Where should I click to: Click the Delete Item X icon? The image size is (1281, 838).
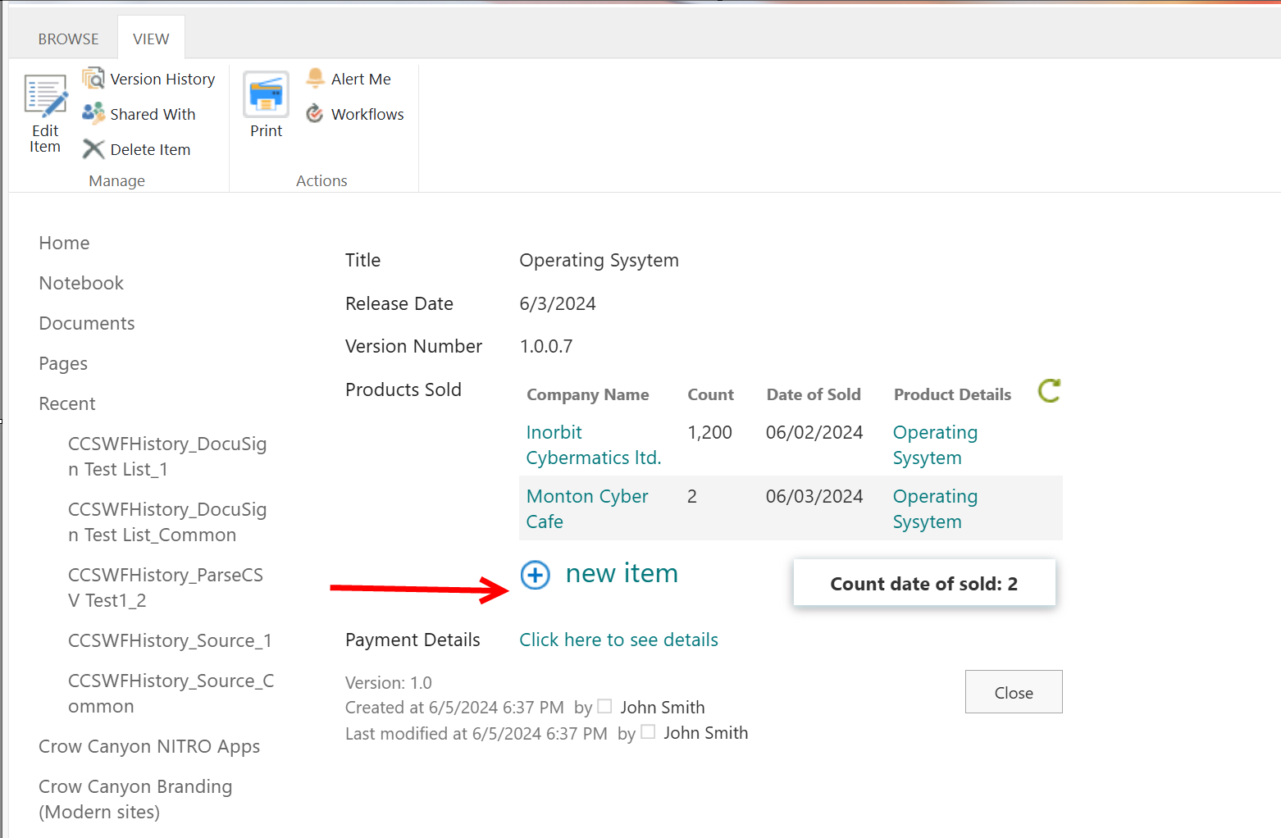pos(93,149)
